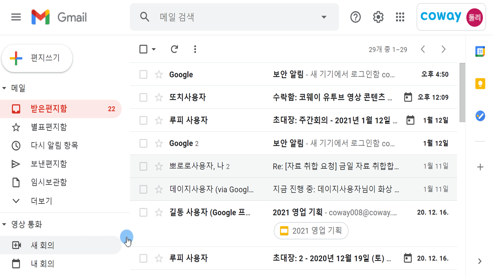This screenshot has width=493, height=277.
Task: Open the main menu hamburger icon
Action: pos(16,17)
